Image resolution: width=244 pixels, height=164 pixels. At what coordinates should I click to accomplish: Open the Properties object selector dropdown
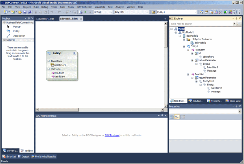tap(240, 111)
